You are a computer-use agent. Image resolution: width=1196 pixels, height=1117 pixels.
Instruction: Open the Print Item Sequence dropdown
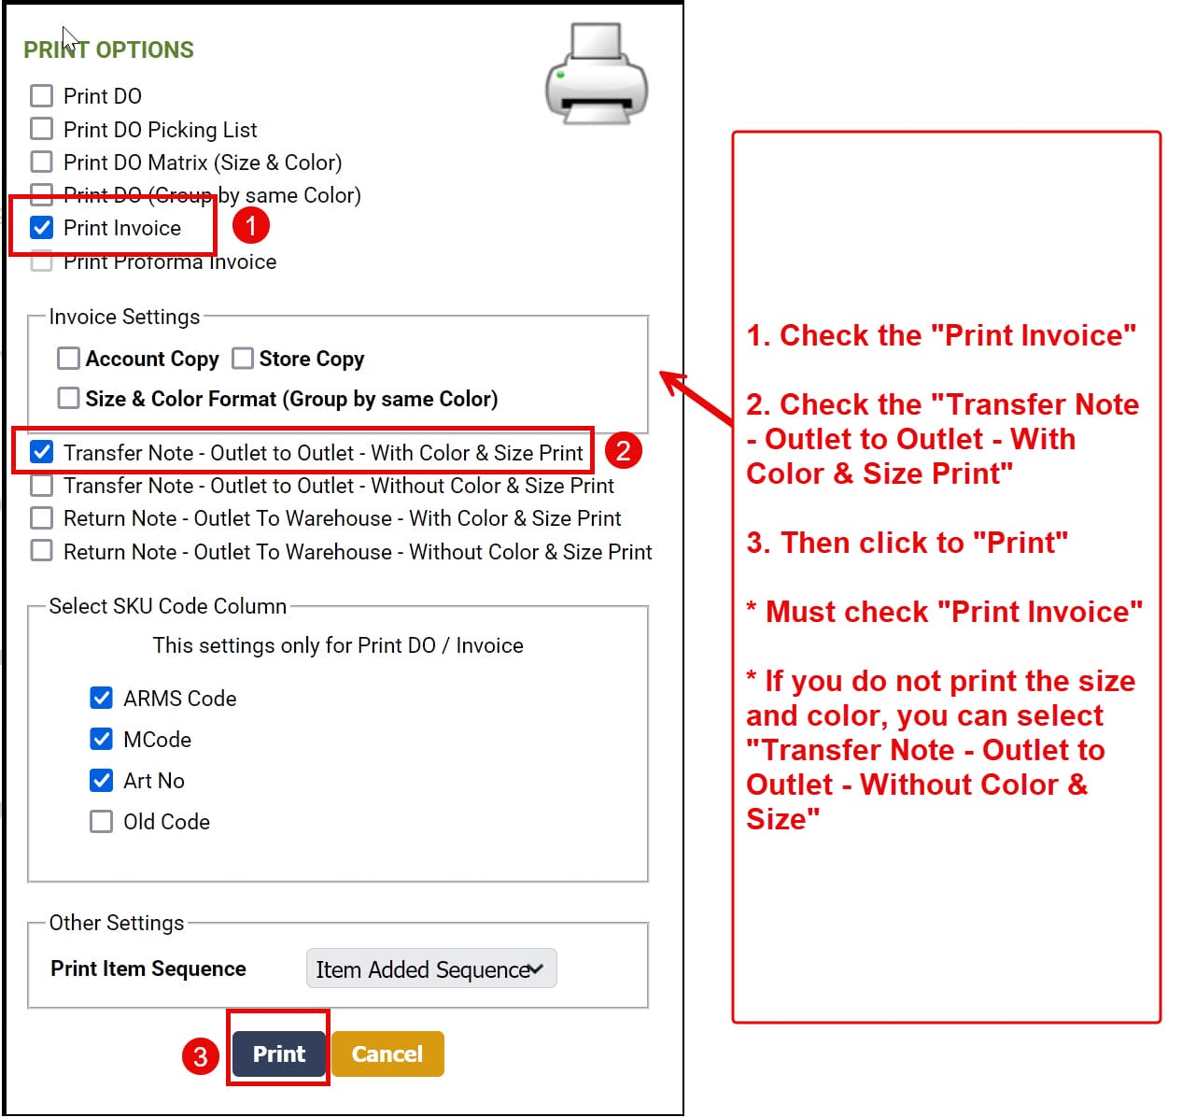431,969
